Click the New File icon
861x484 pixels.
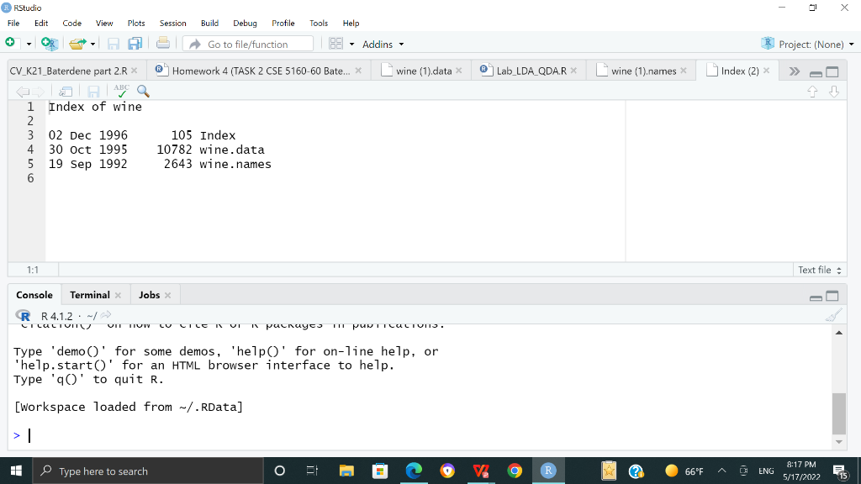pyautogui.click(x=10, y=44)
